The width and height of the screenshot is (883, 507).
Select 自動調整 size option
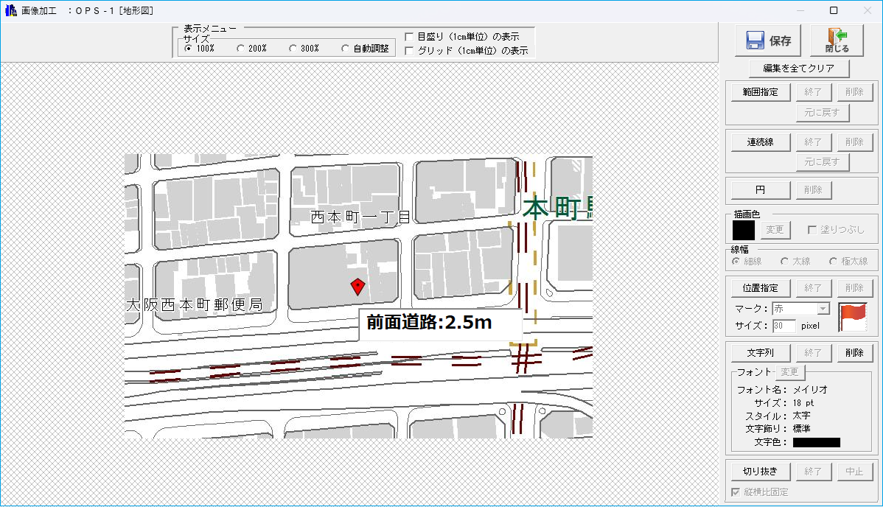(x=346, y=49)
